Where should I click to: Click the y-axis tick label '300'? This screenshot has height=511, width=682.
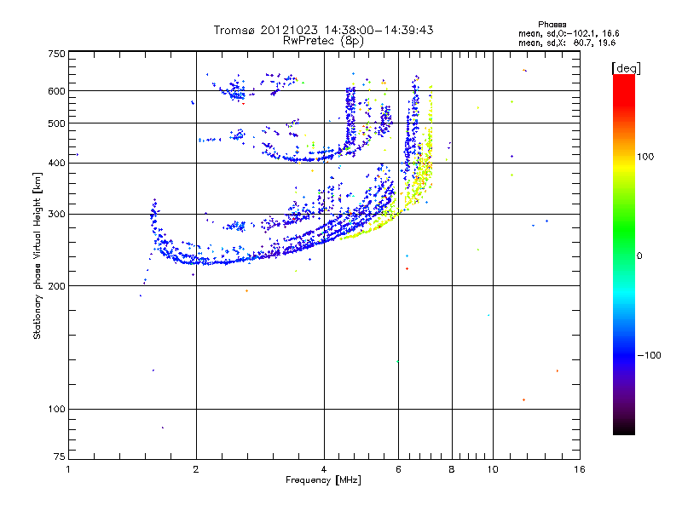56,215
